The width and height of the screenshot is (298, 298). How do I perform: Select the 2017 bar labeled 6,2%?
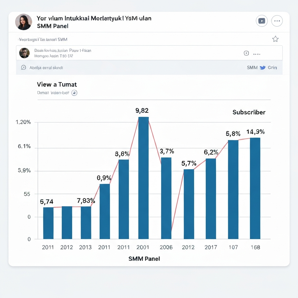pos(211,198)
